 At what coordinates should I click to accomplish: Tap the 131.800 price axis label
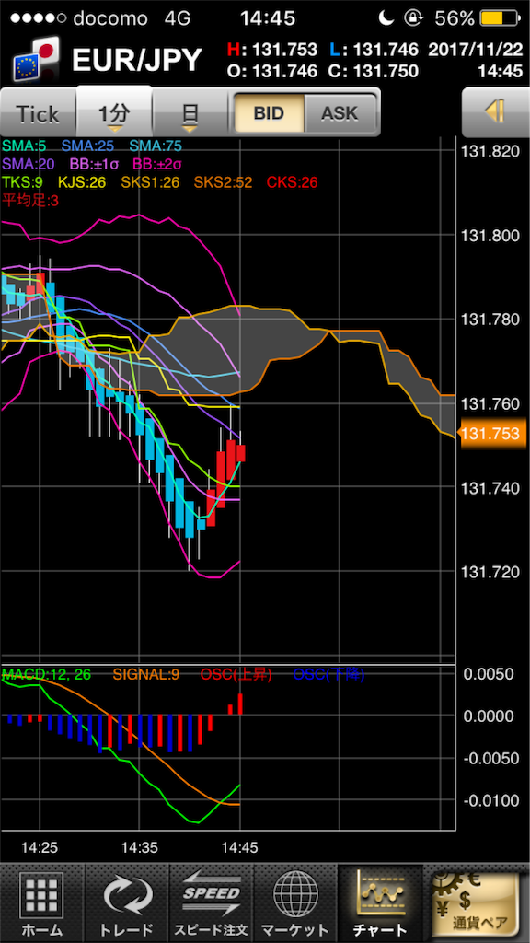490,235
